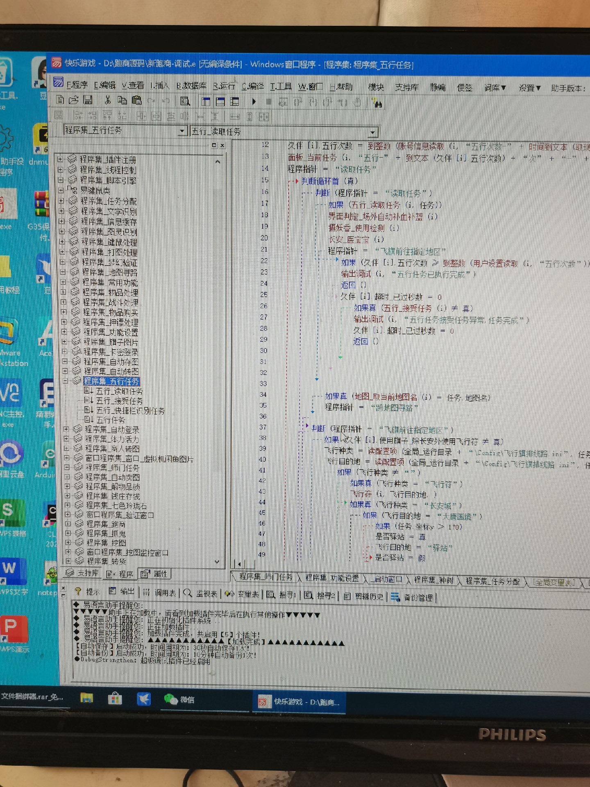The image size is (590, 787).
Task: Open File Explorer from the taskbar
Action: [86, 698]
